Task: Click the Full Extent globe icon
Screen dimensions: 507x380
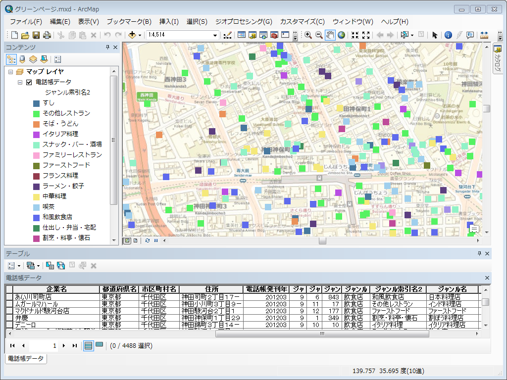Action: 341,35
